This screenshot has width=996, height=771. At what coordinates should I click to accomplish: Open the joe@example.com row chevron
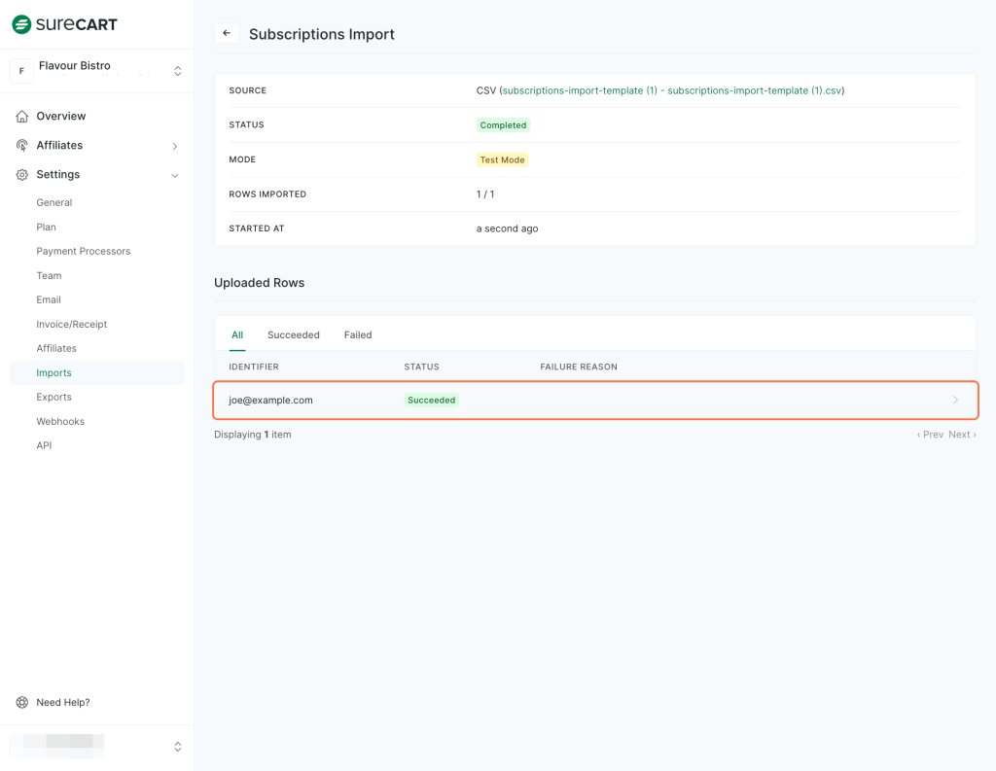point(955,401)
